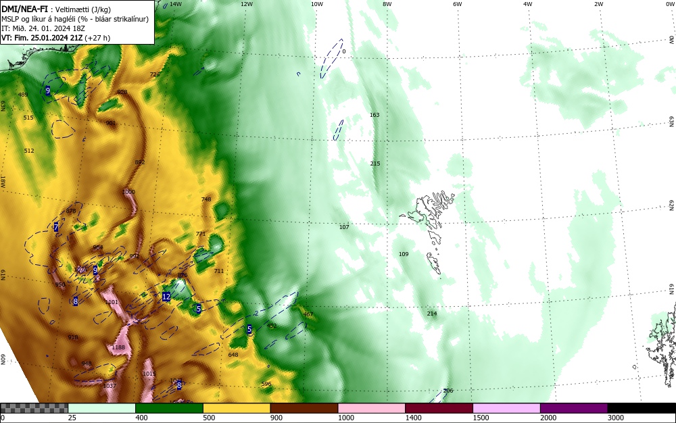
Task: Click the CAPE value '901' on map
Action: [111, 123]
